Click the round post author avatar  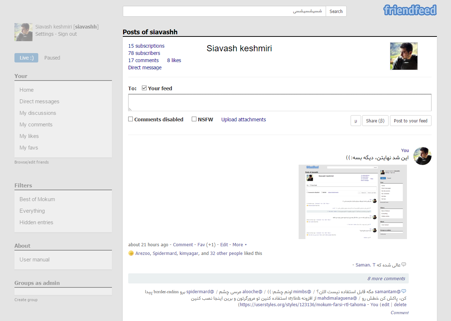422,156
